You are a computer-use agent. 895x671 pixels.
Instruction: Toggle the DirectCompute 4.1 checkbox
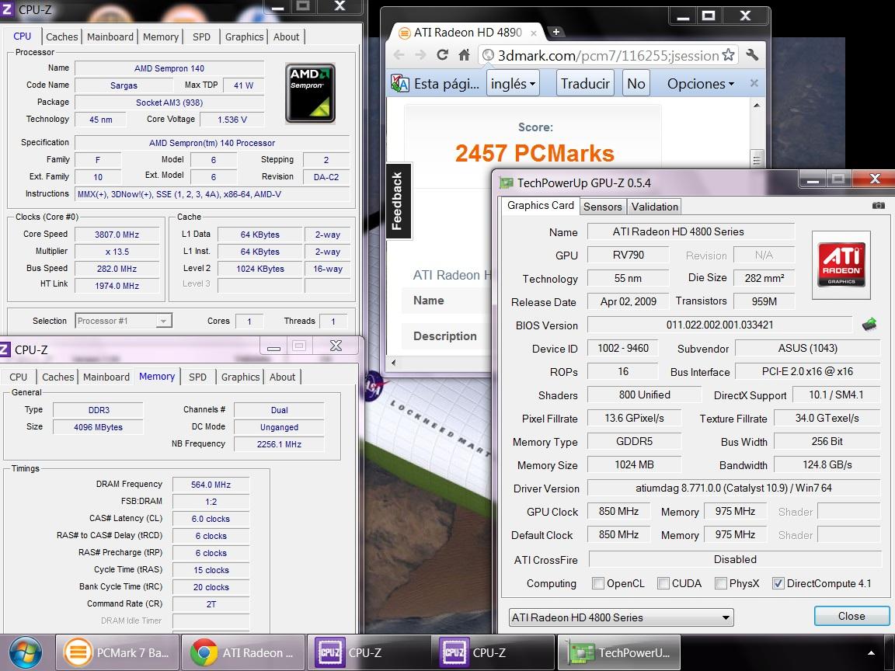click(778, 583)
